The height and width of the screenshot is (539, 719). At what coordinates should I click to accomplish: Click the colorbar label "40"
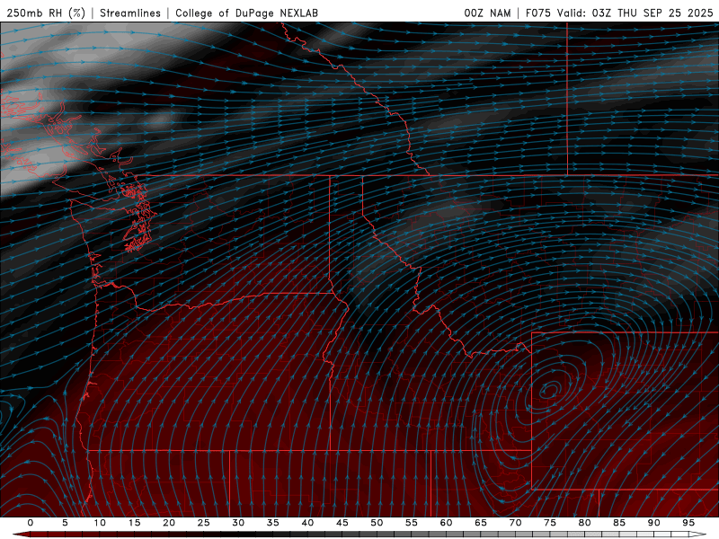coord(307,523)
